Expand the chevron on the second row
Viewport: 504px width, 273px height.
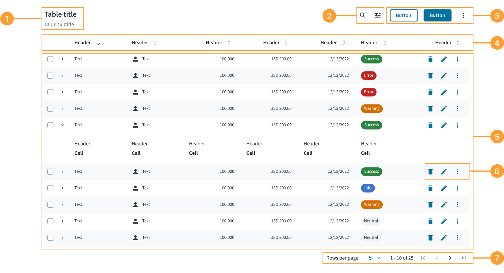coord(62,75)
